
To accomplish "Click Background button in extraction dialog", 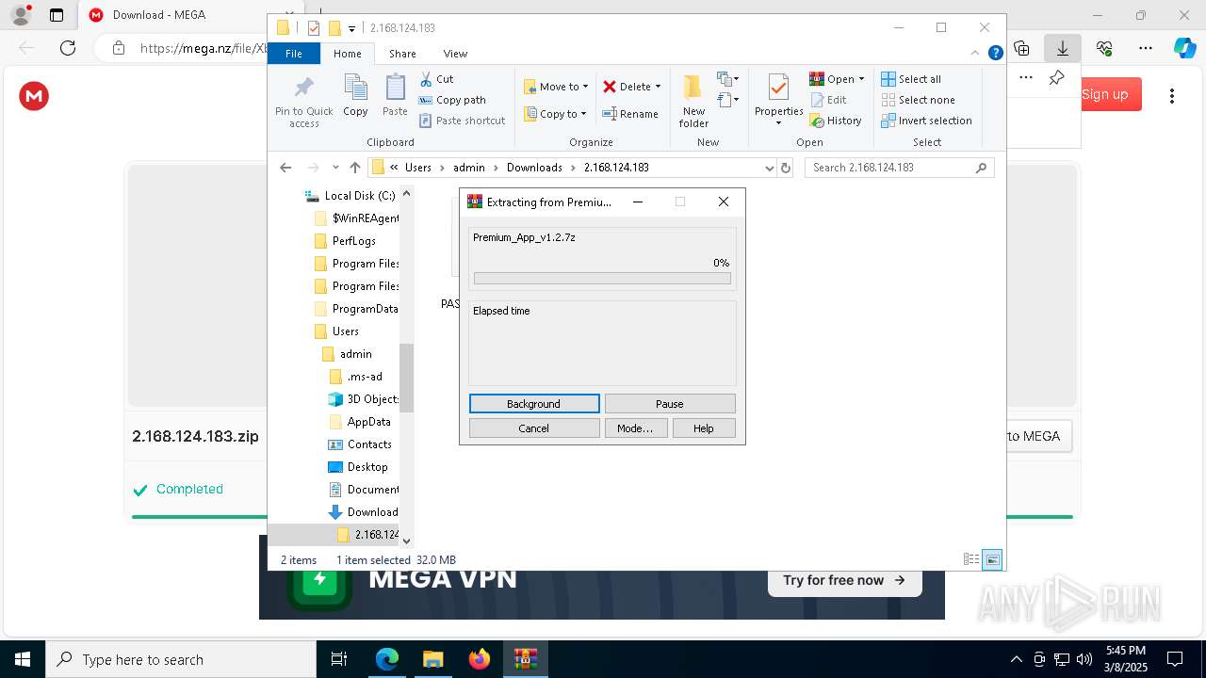I will click(534, 404).
